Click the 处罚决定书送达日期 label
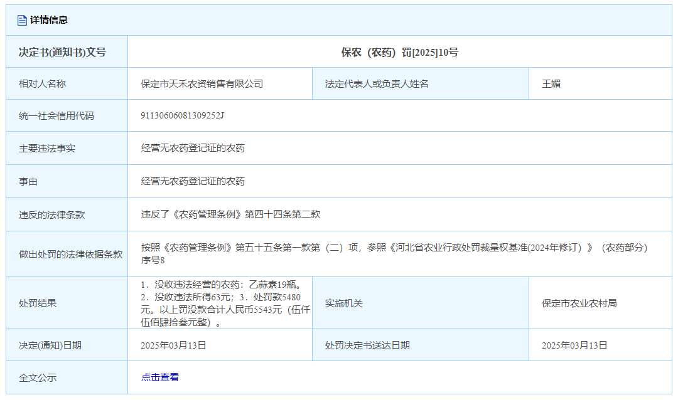Viewport: 678px width, 400px height. [367, 345]
